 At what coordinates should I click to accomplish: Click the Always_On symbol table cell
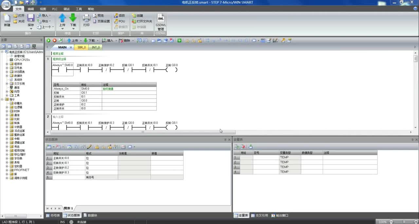click(66, 89)
